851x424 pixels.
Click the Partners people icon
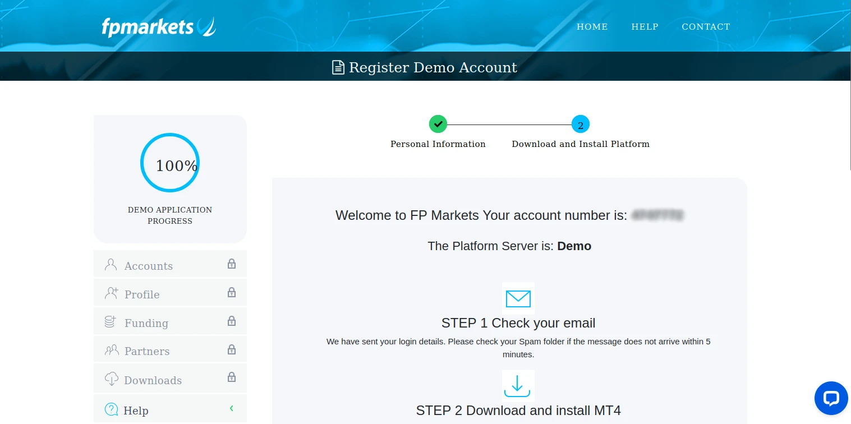click(112, 350)
